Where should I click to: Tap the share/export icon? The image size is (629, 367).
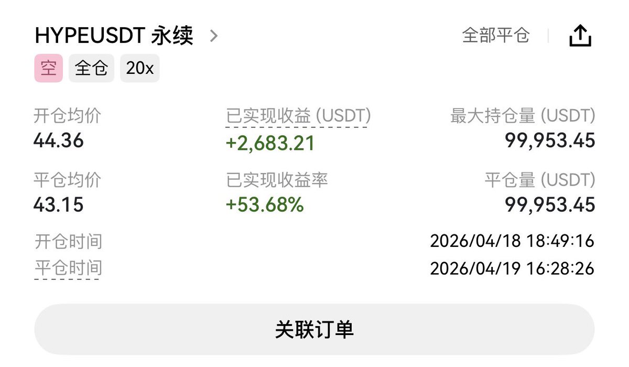580,36
